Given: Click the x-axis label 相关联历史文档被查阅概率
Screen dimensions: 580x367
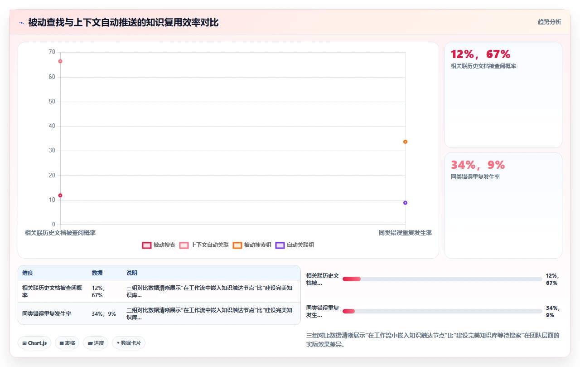Looking at the screenshot, I should [60, 233].
